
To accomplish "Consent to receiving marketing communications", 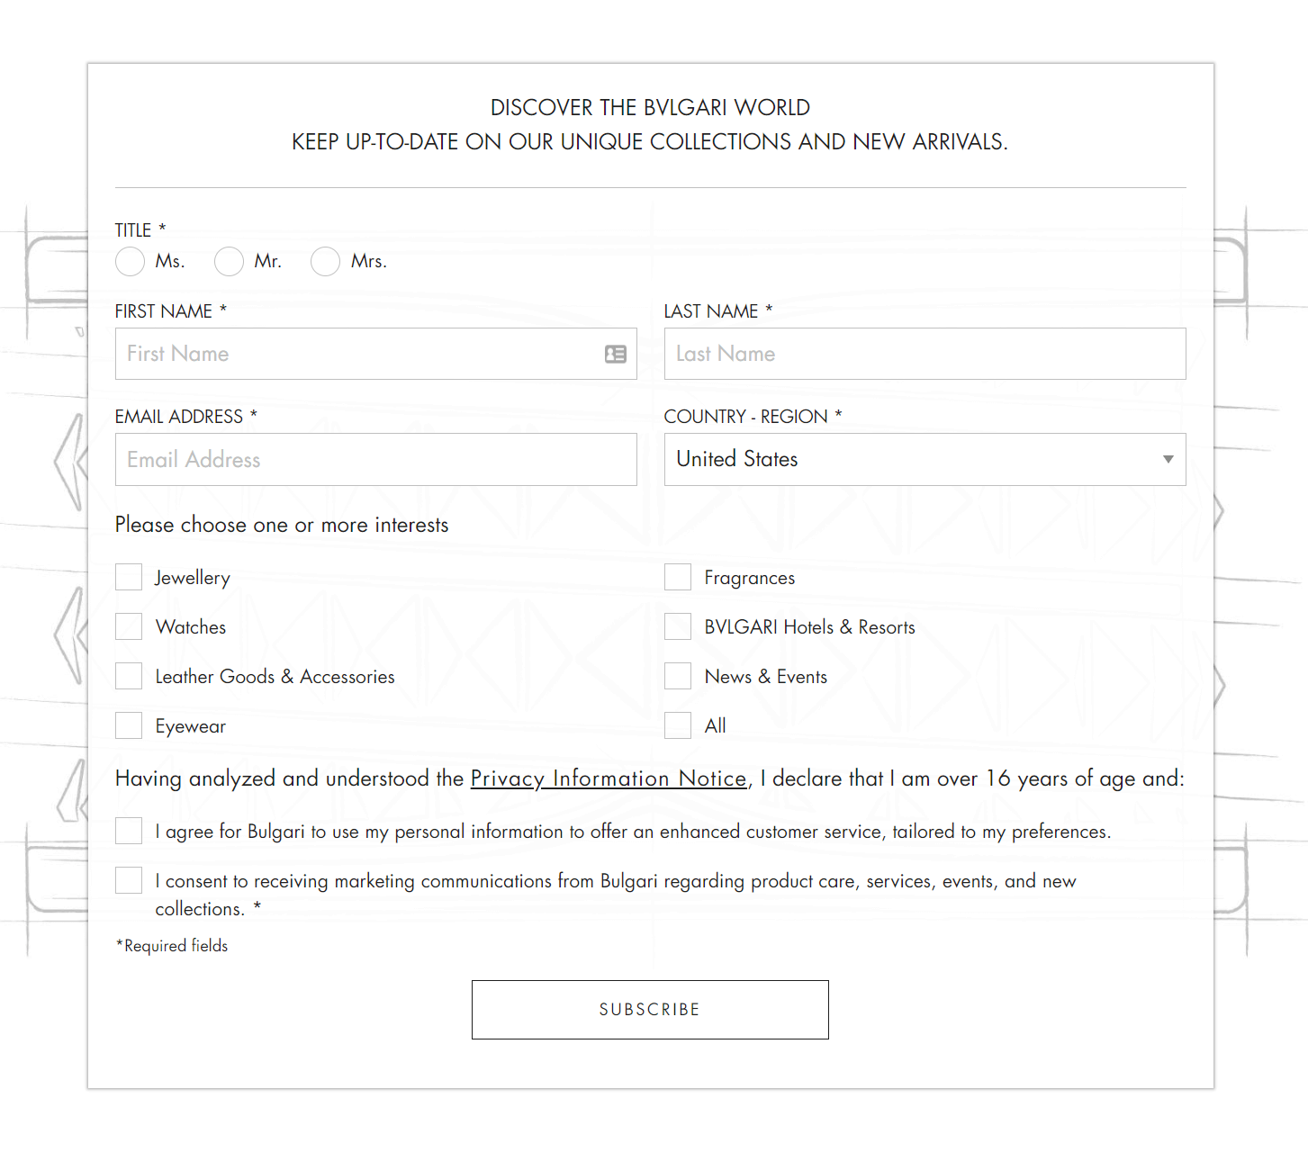I will click(x=128, y=880).
